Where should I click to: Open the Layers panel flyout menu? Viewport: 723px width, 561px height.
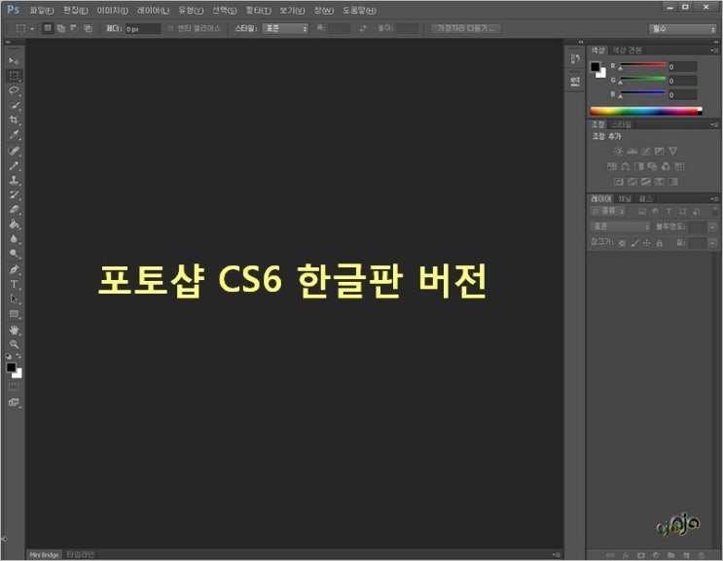[714, 199]
